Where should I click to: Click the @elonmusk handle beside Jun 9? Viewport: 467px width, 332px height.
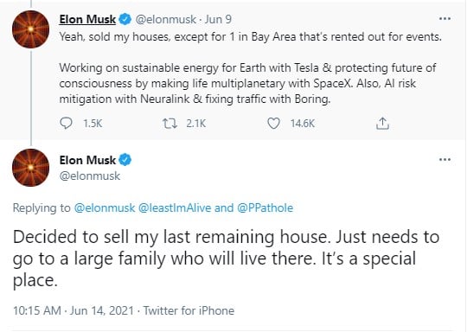point(165,19)
